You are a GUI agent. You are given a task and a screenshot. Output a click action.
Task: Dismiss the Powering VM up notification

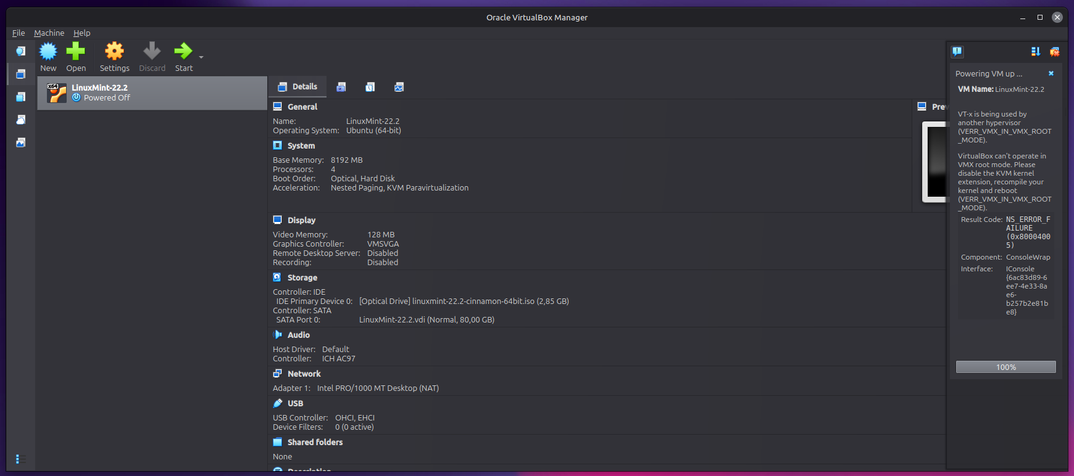(x=1051, y=73)
